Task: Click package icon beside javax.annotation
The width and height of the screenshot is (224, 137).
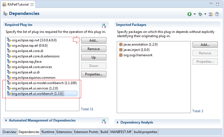Action: point(121,44)
